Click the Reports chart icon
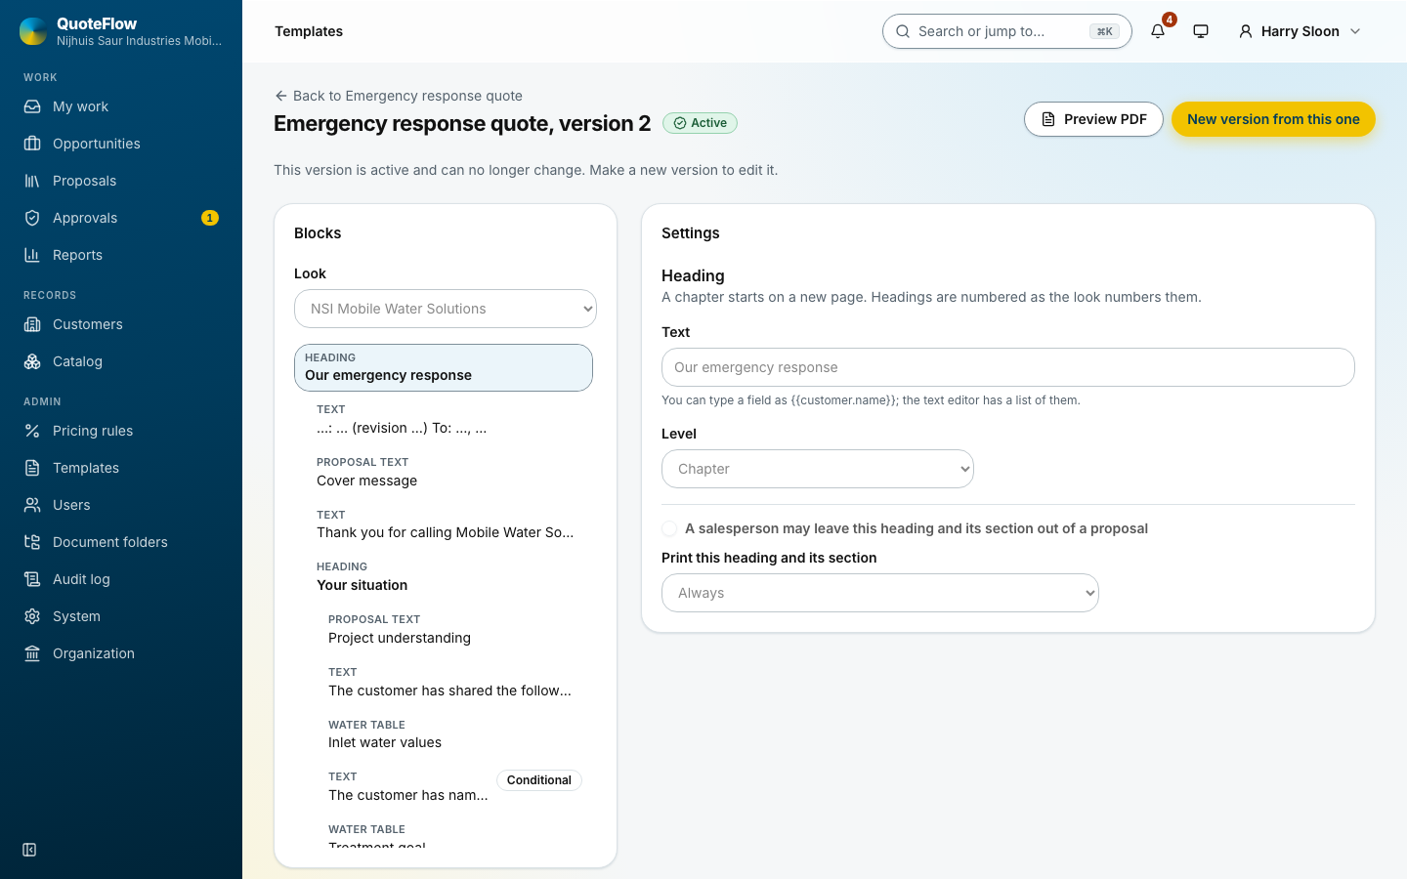This screenshot has width=1407, height=879. (x=32, y=255)
